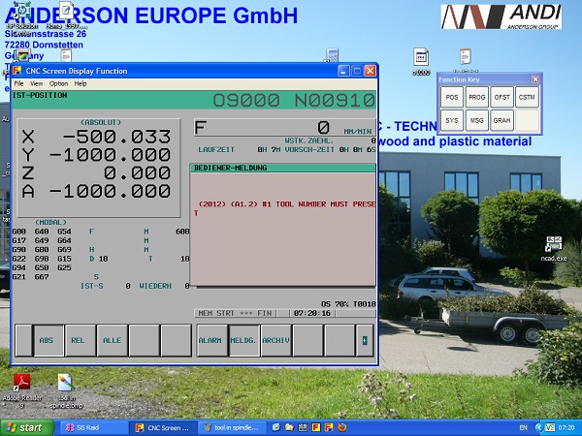Click the CNC Screen Display Function title bar icon

click(17, 71)
